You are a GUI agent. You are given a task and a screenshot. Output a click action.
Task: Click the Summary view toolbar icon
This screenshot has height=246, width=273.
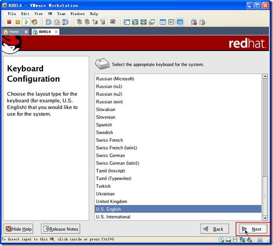pos(163,22)
